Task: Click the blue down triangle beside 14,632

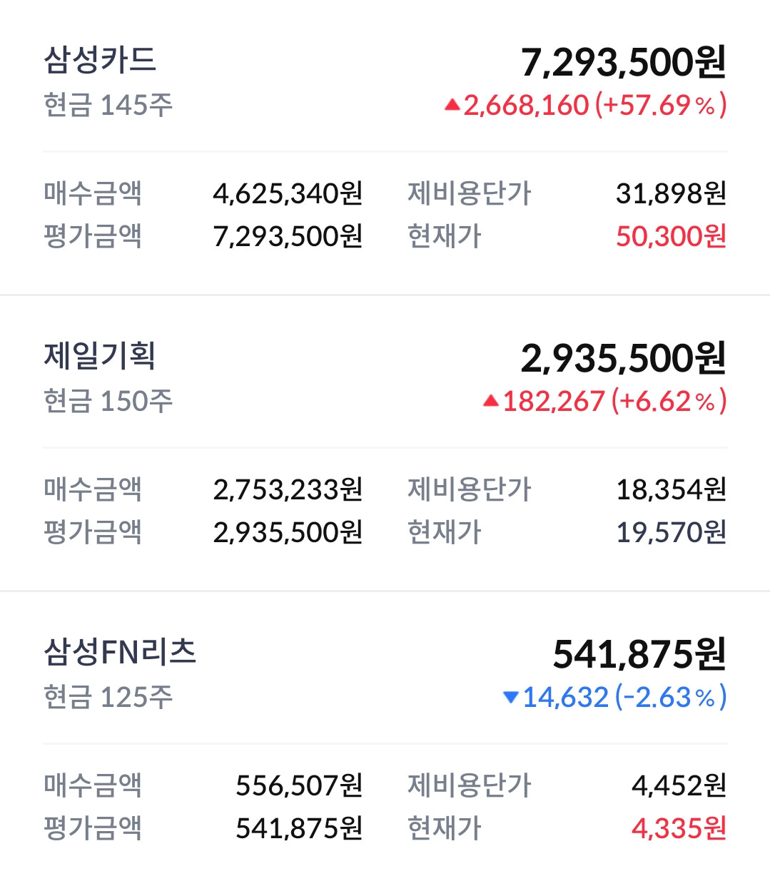Action: coord(510,698)
